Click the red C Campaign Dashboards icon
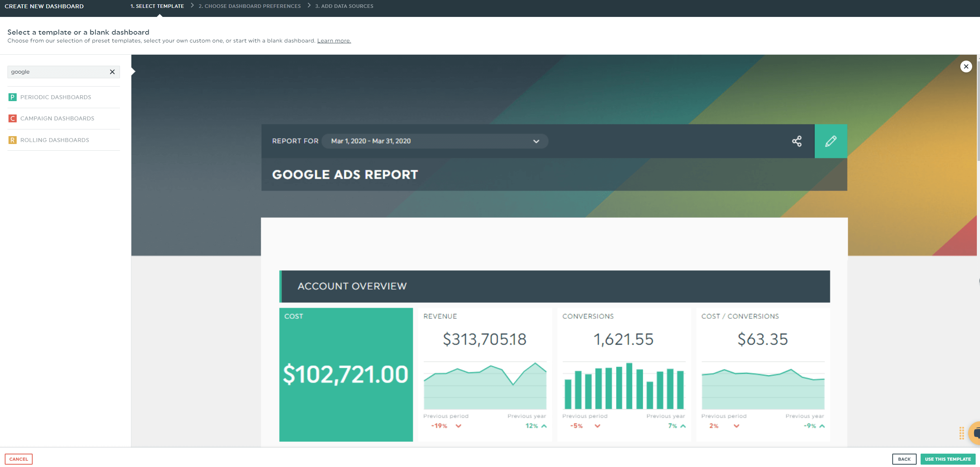The height and width of the screenshot is (467, 980). point(13,118)
